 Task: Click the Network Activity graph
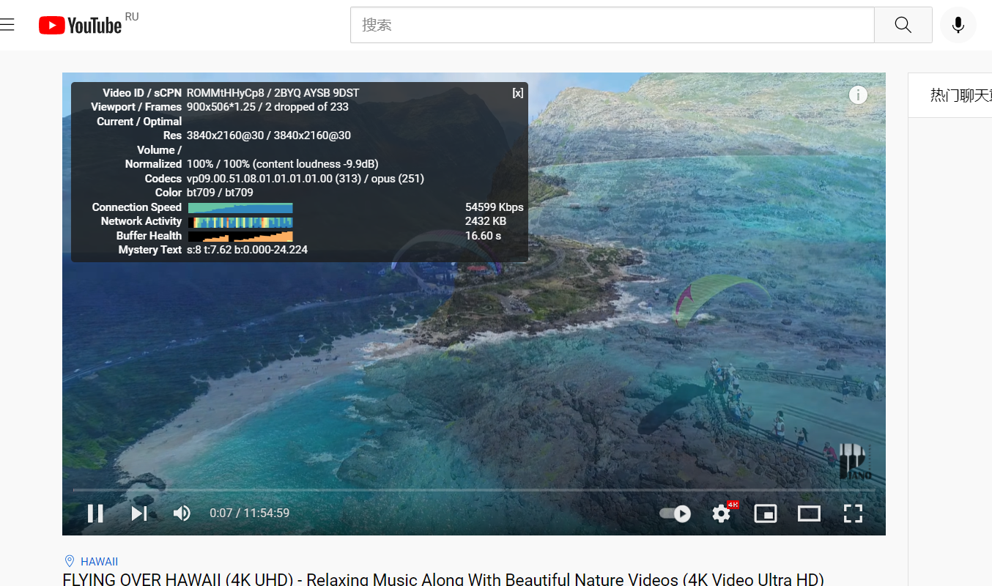click(x=240, y=221)
